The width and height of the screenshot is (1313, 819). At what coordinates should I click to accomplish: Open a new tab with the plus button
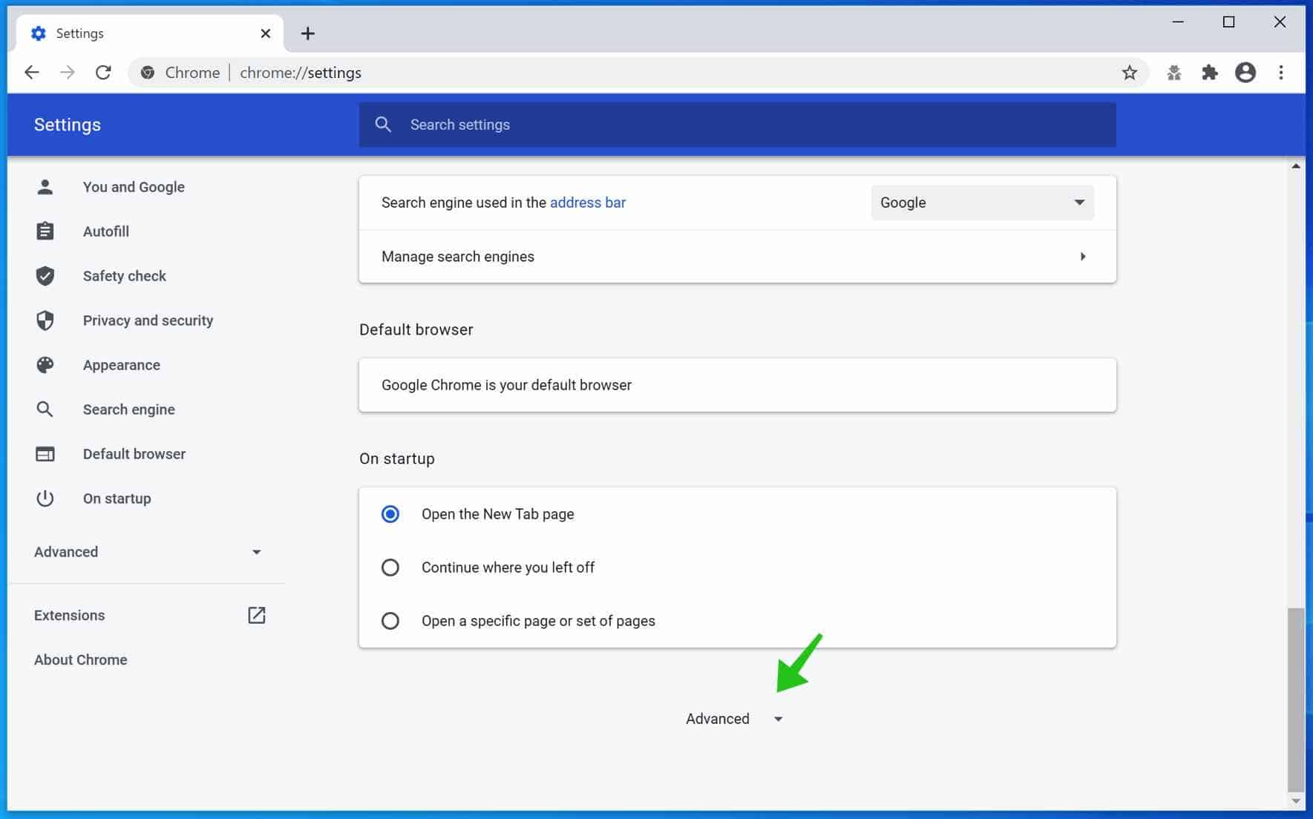tap(308, 33)
